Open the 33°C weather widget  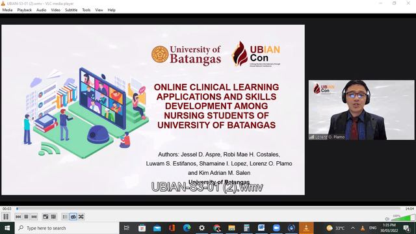[x=335, y=228]
